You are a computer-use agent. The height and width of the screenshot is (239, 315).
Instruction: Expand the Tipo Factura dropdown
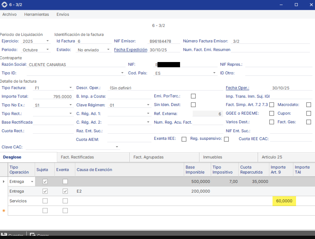pyautogui.click(x=71, y=88)
